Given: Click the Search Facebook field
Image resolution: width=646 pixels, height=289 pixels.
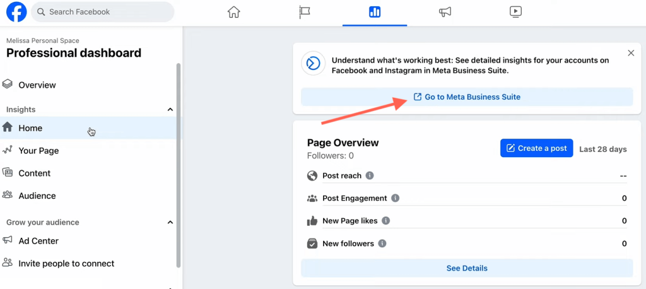Looking at the screenshot, I should [103, 12].
